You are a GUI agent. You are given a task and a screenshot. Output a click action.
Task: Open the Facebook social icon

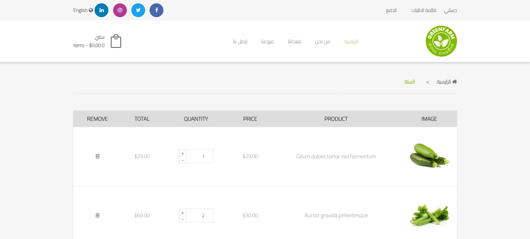pos(156,10)
